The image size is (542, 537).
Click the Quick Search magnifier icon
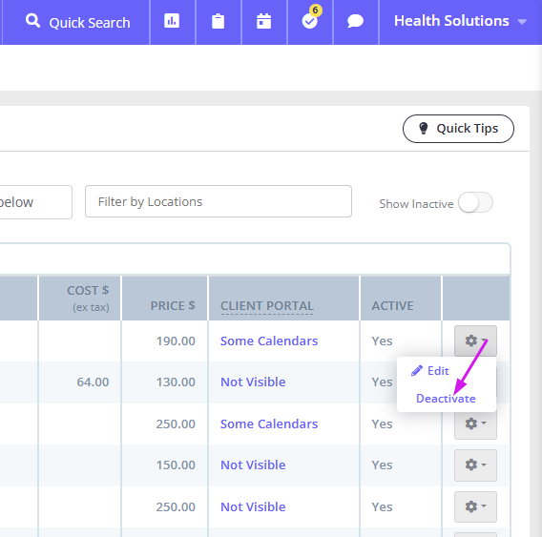point(32,21)
